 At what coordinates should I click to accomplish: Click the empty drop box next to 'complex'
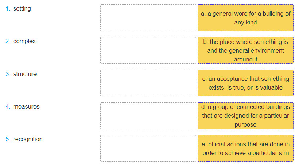pos(148,50)
